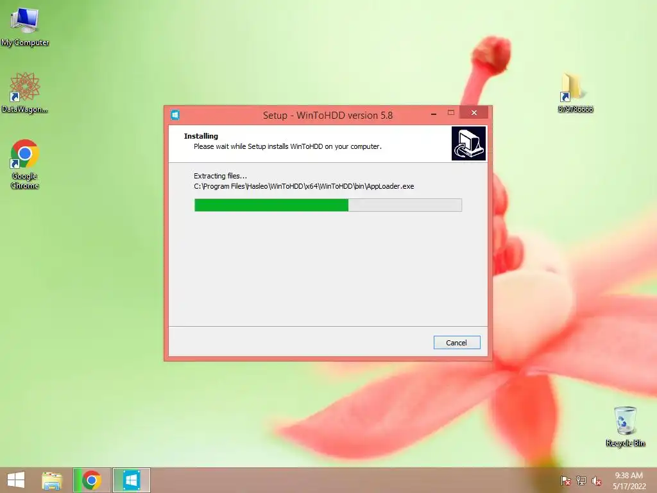Viewport: 657px width, 493px height.
Task: Click the 'Extracting files...' status text
Action: coord(221,176)
